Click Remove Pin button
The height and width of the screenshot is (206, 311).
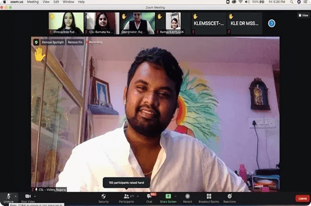[75, 42]
